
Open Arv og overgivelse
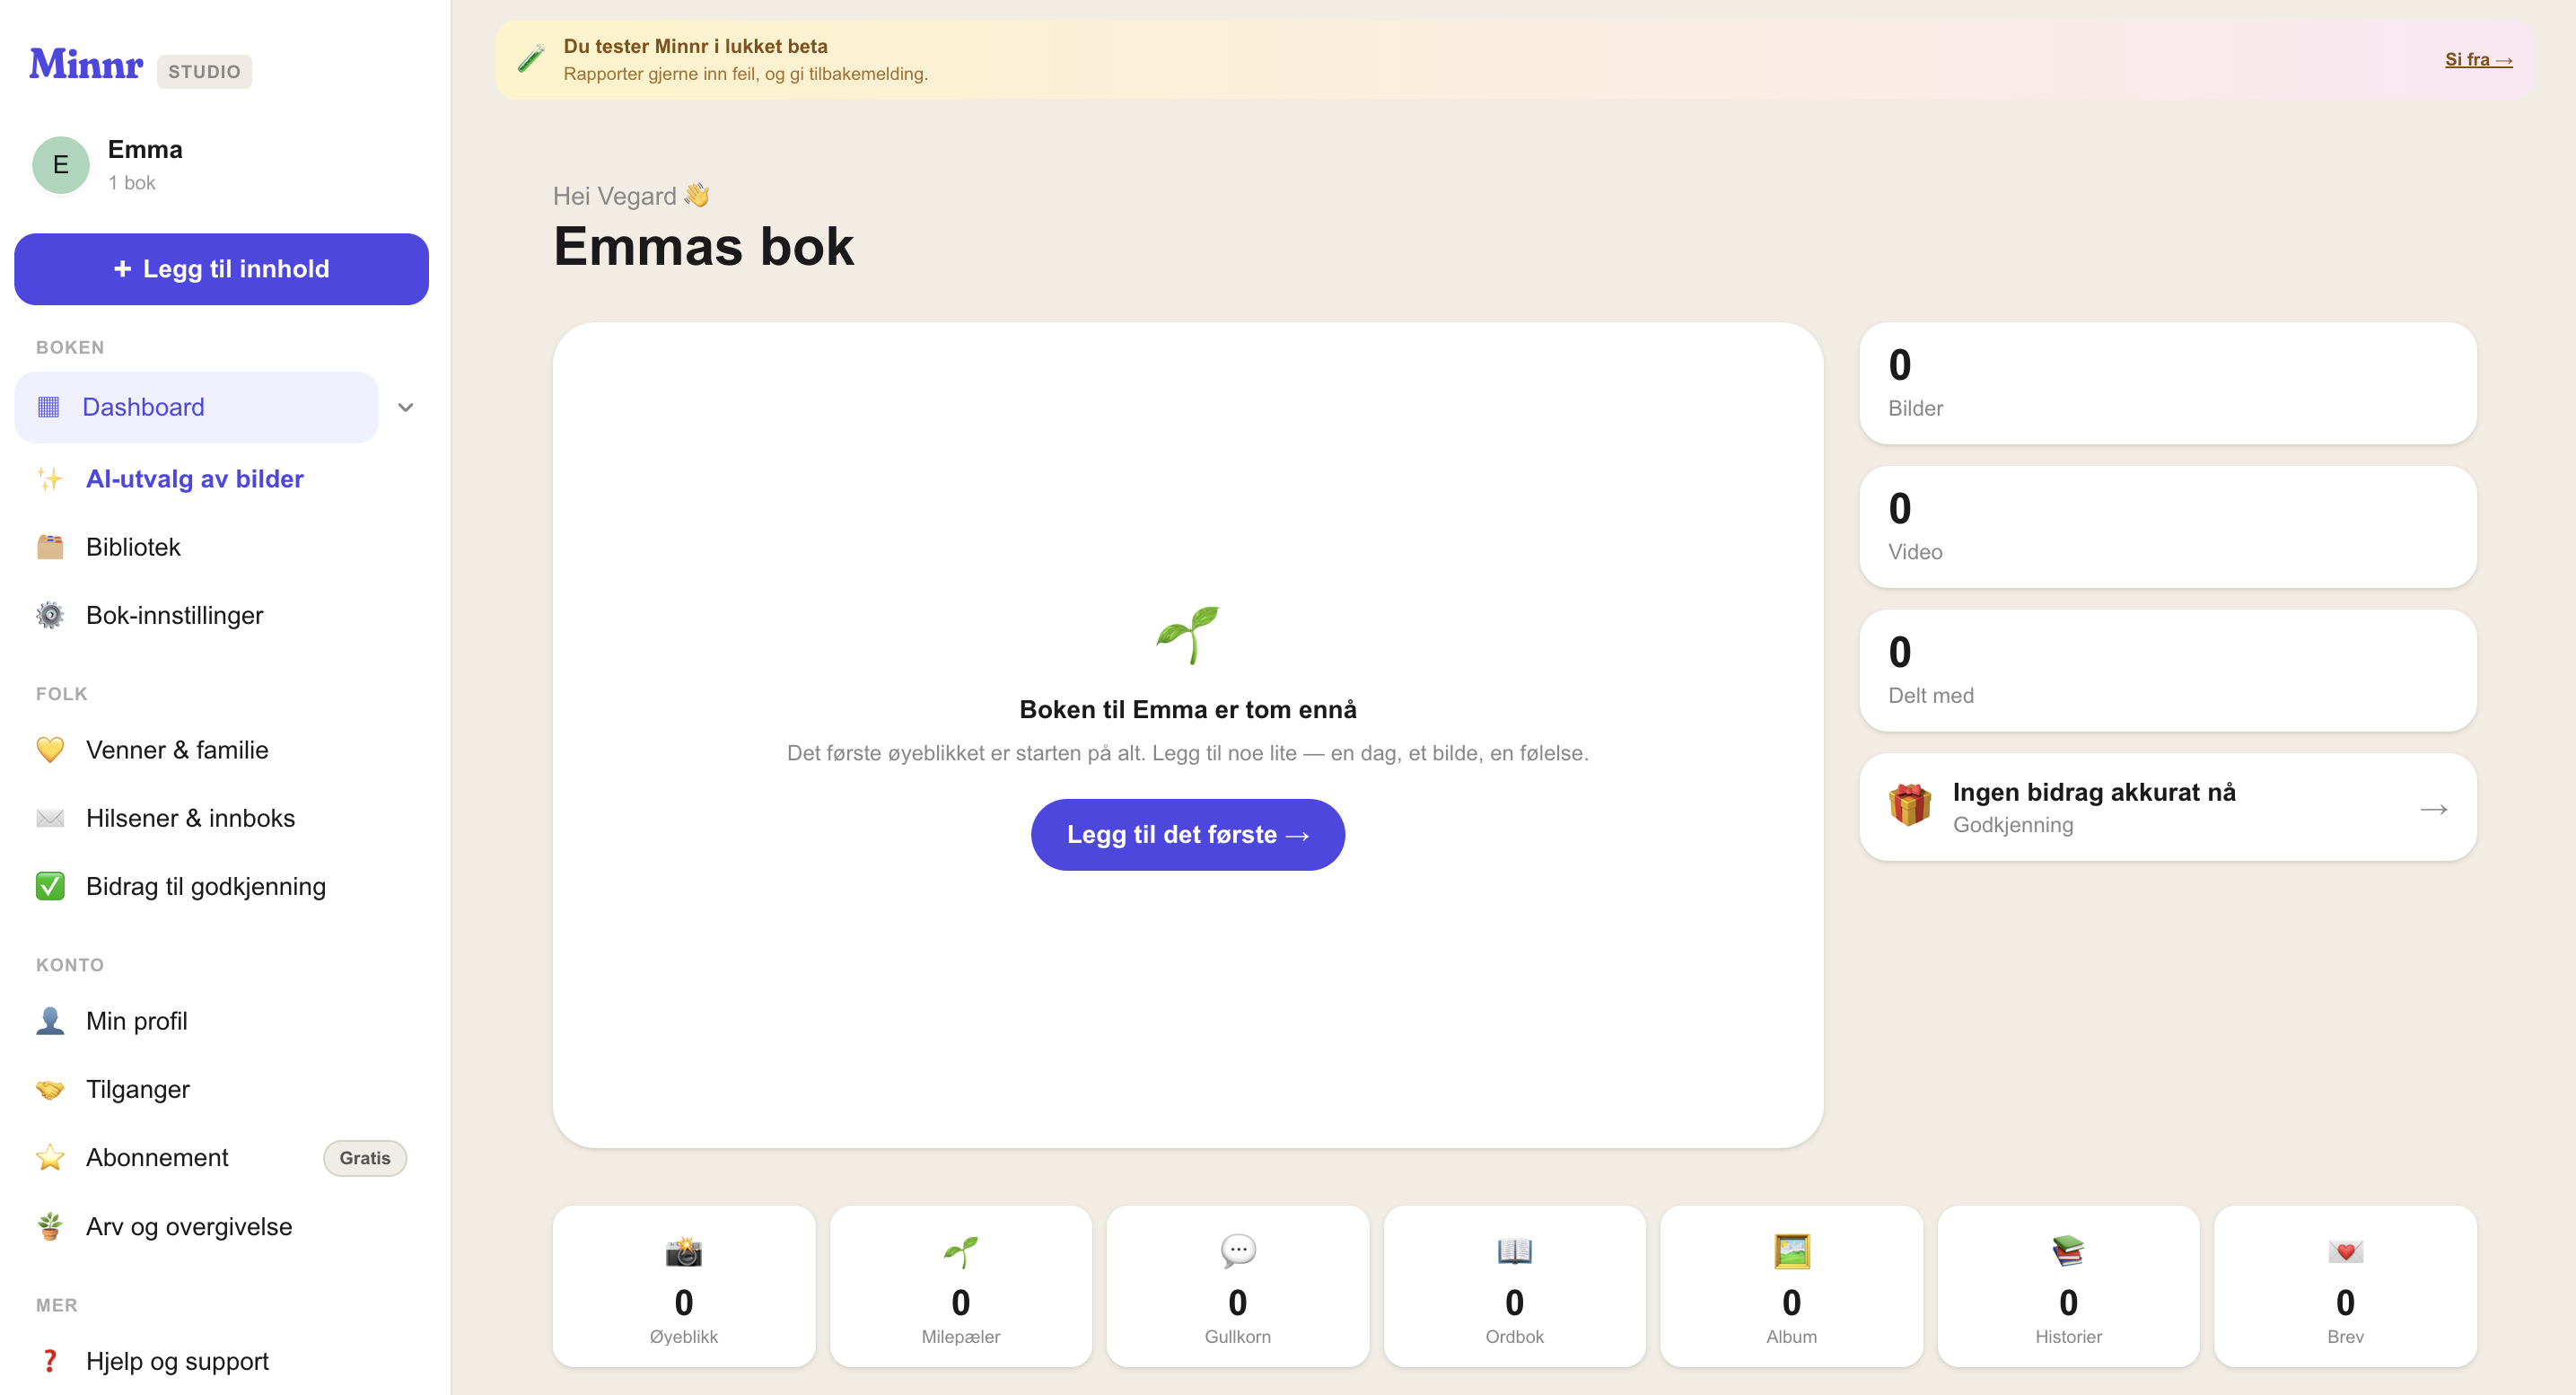(x=221, y=1226)
